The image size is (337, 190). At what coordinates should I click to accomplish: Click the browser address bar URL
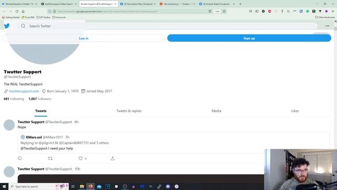coord(107,12)
